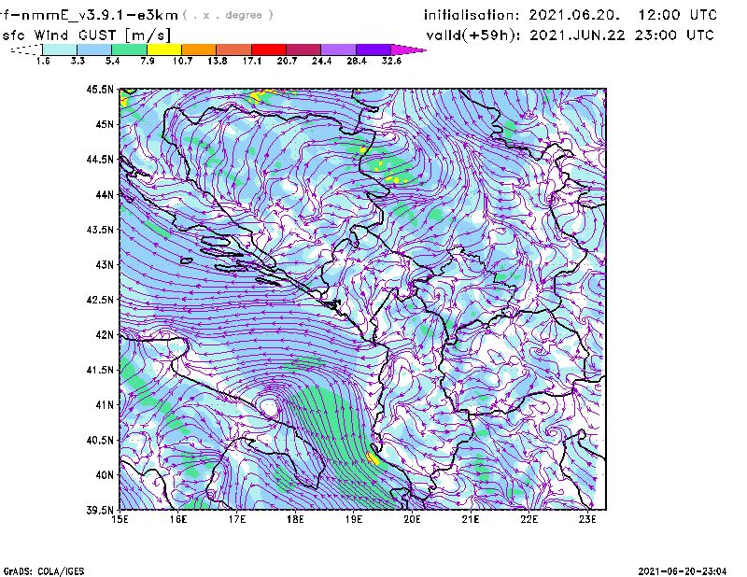Click the dashed white arrow at legend start
Viewport: 747px width, 577px height.
tap(26, 49)
